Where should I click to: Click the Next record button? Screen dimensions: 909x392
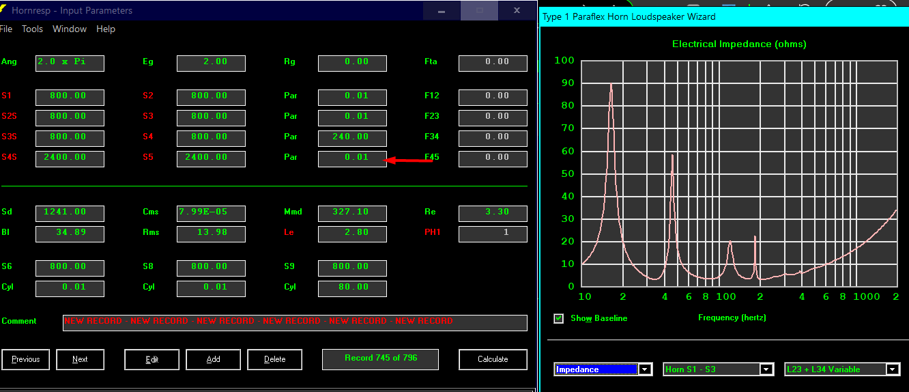(x=80, y=359)
